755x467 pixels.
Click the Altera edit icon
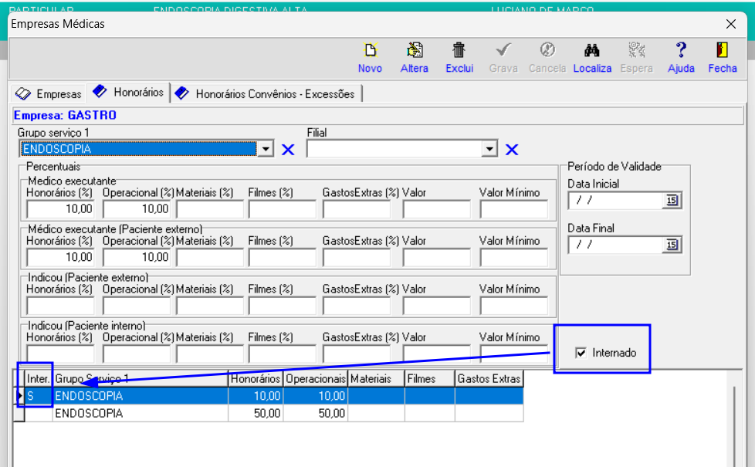pos(414,50)
